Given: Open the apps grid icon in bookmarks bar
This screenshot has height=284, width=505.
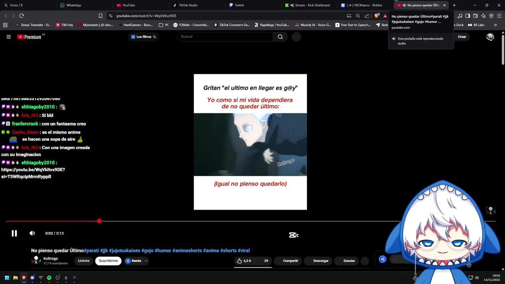Looking at the screenshot, I should (5, 25).
